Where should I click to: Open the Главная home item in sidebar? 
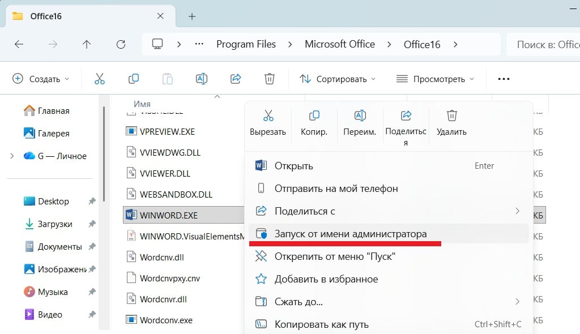click(46, 110)
